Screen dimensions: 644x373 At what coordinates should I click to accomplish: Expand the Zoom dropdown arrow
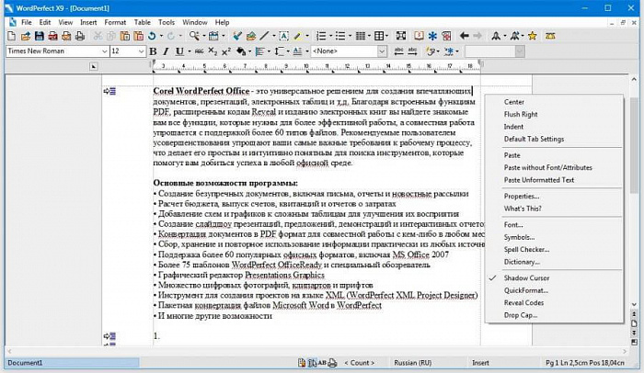[203, 36]
